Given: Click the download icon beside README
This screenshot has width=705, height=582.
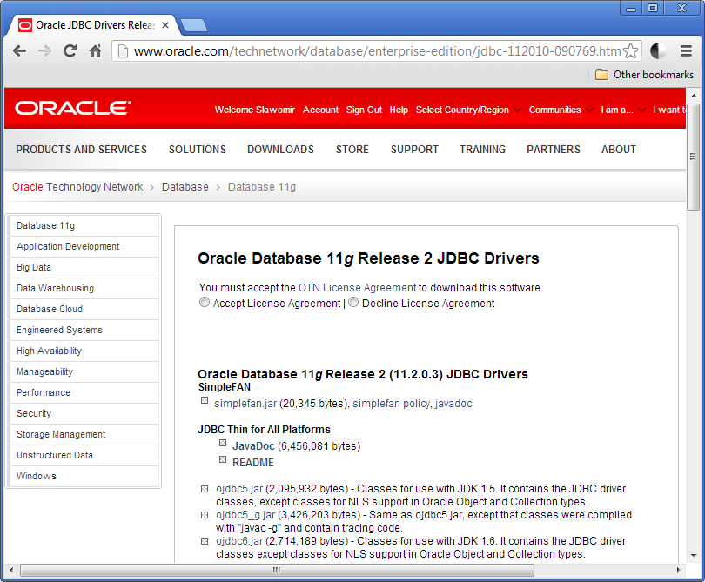Looking at the screenshot, I should pyautogui.click(x=223, y=459).
